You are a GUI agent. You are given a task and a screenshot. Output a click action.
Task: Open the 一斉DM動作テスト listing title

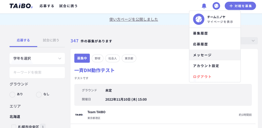pyautogui.click(x=94, y=70)
